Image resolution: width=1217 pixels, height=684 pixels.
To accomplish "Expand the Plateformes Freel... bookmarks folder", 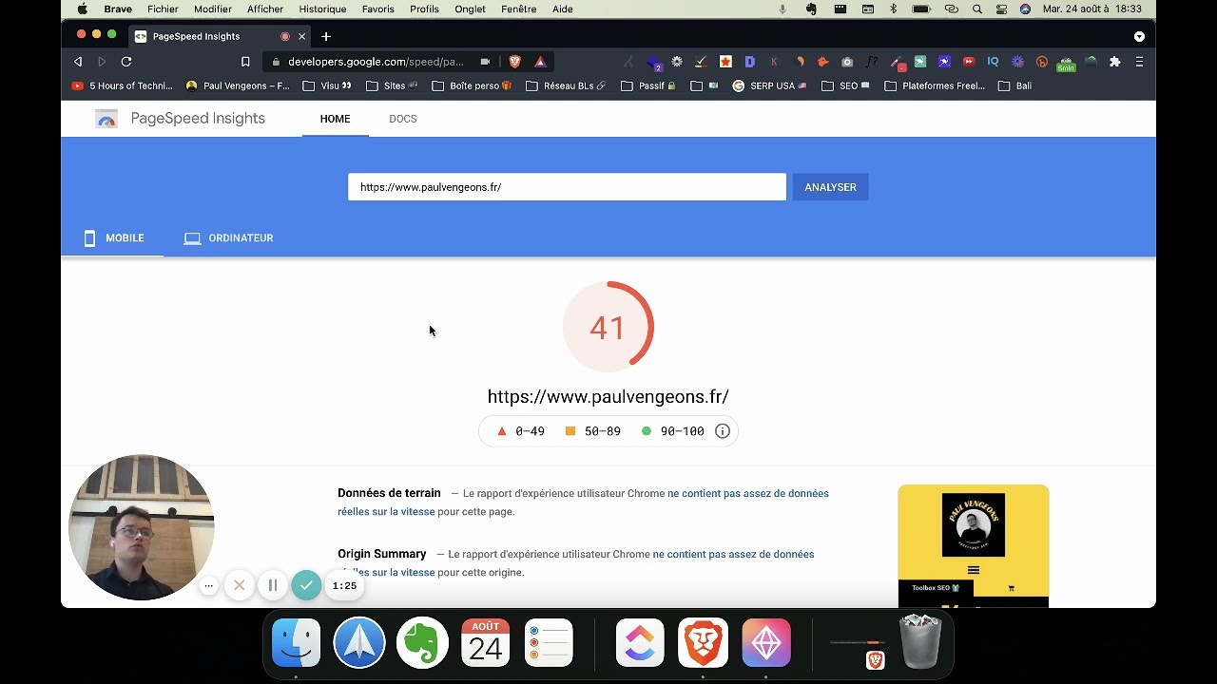I will 935,85.
